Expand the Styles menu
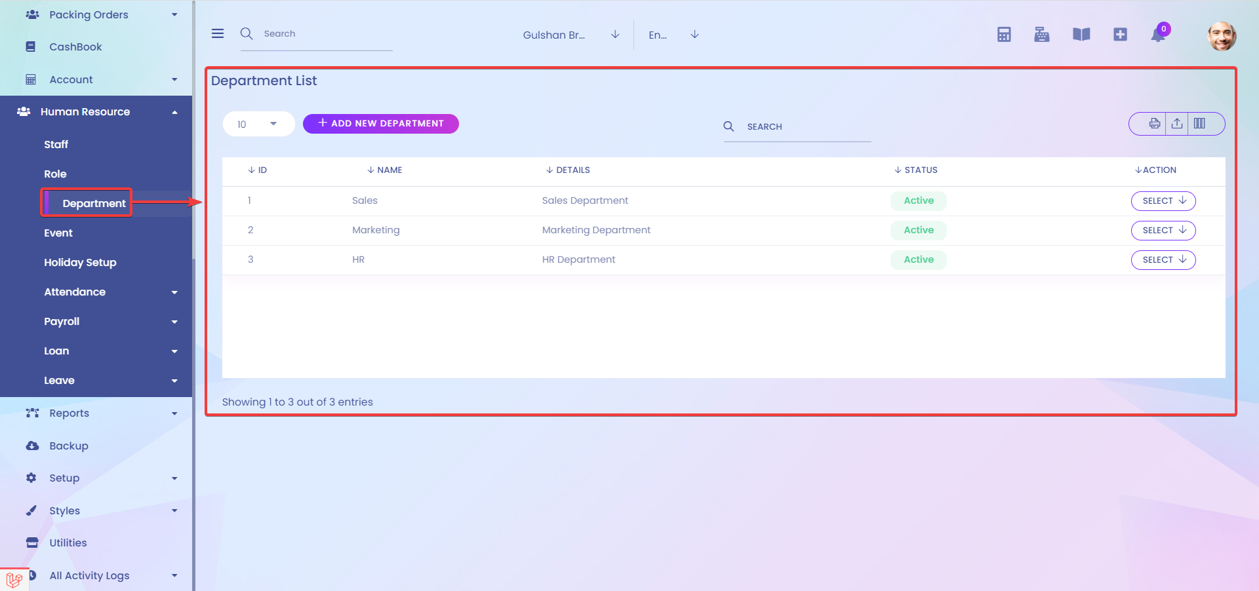 click(x=174, y=510)
